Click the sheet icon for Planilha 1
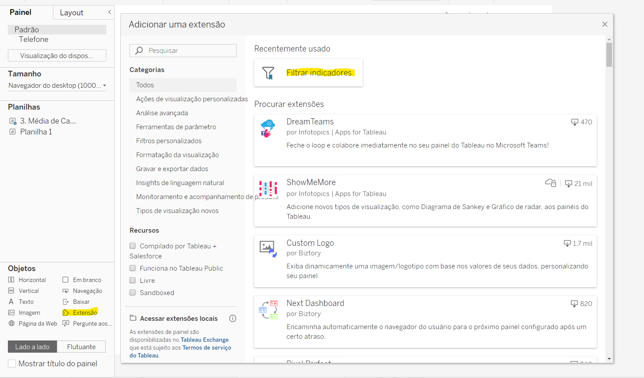644x378 pixels. click(13, 132)
